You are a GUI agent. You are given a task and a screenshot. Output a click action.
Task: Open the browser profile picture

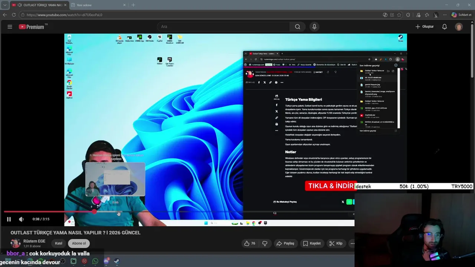pyautogui.click(x=436, y=15)
